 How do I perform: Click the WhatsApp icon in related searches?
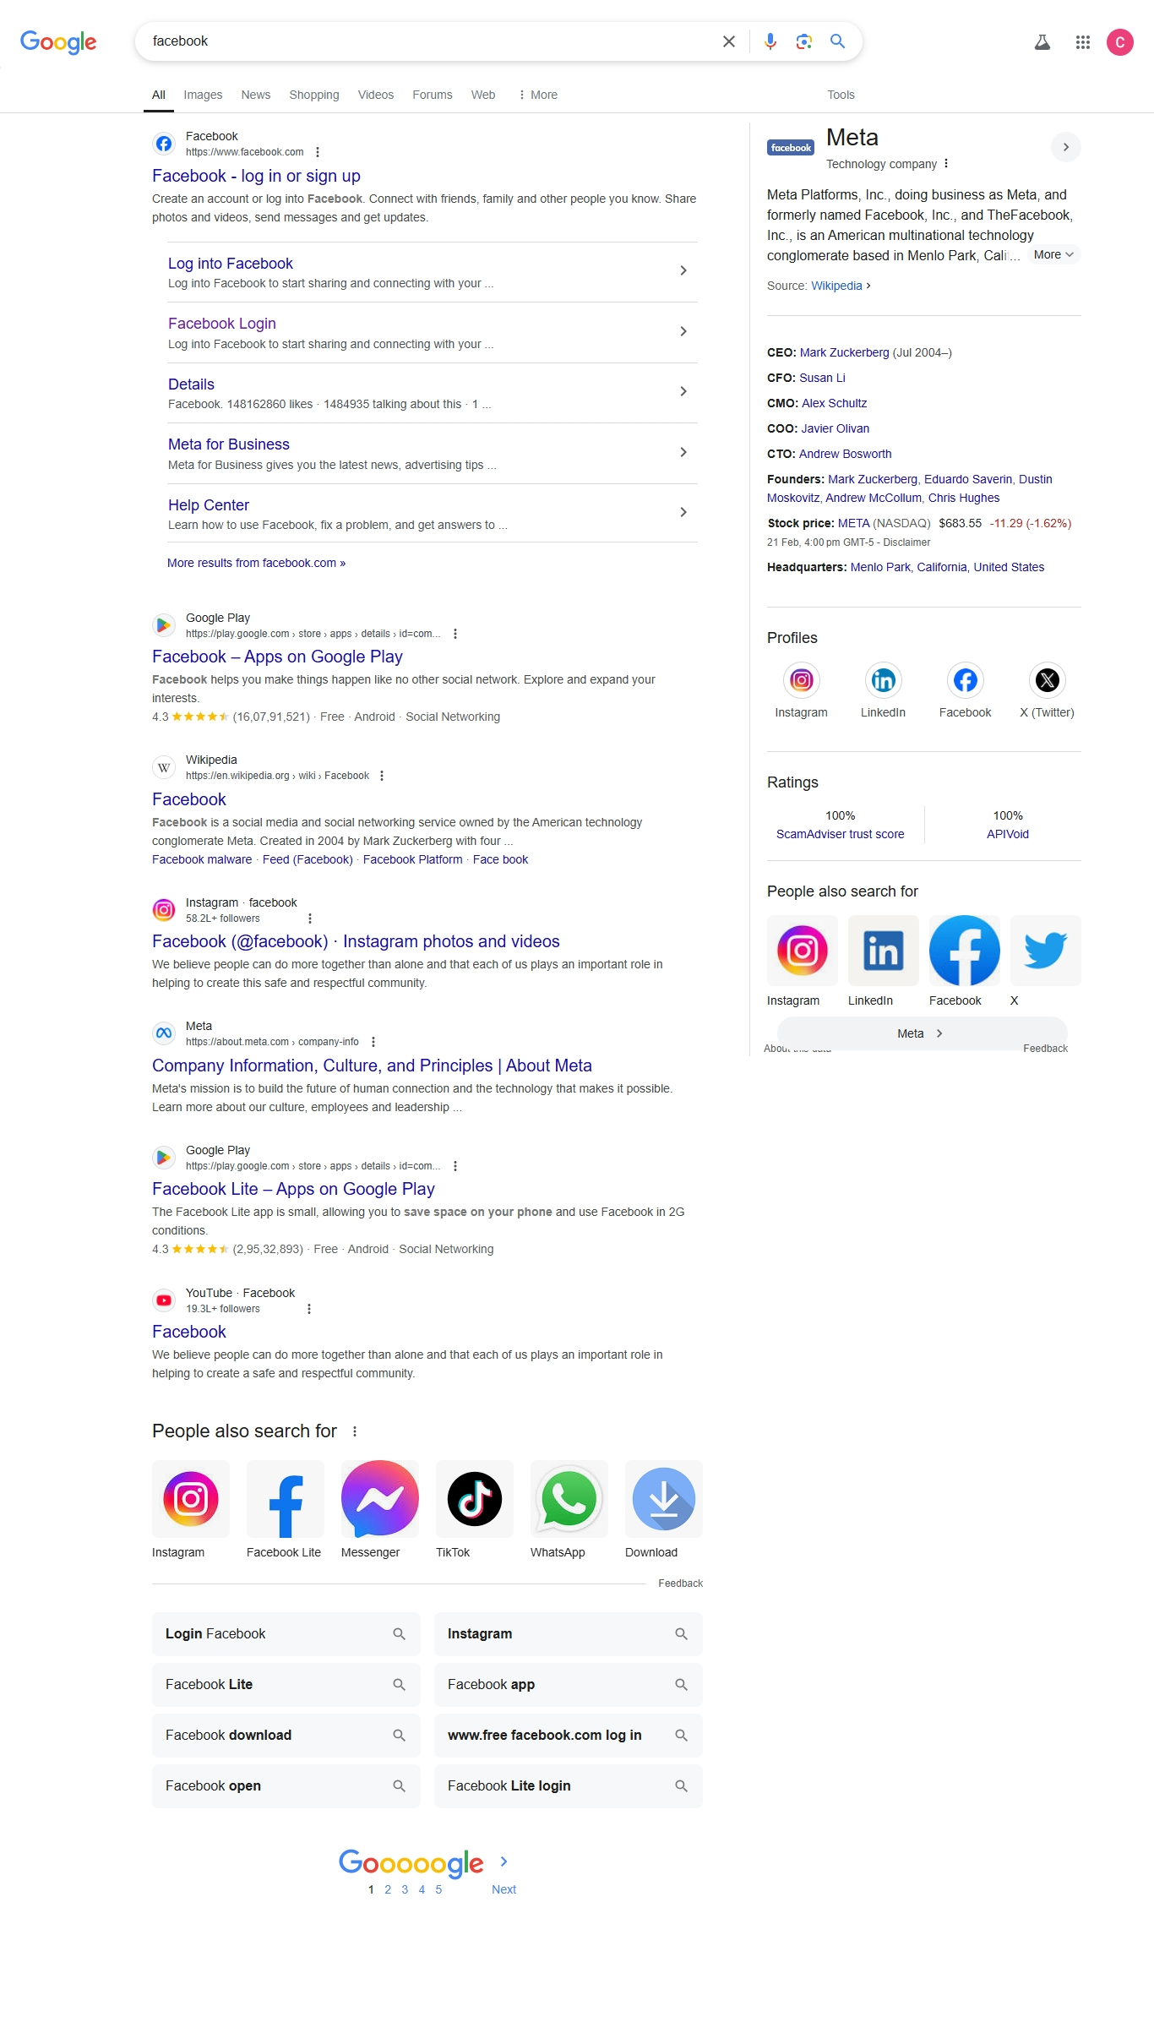point(569,1499)
